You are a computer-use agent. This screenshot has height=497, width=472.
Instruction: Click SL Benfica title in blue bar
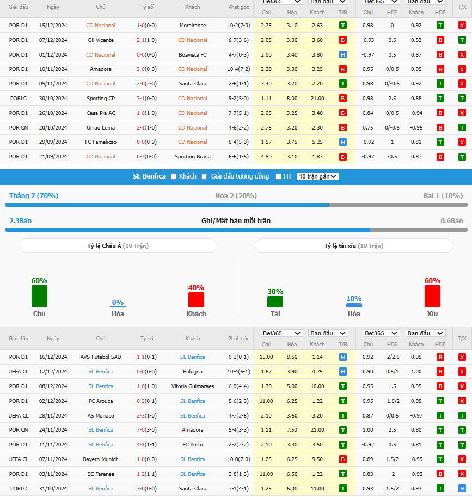[x=149, y=176]
